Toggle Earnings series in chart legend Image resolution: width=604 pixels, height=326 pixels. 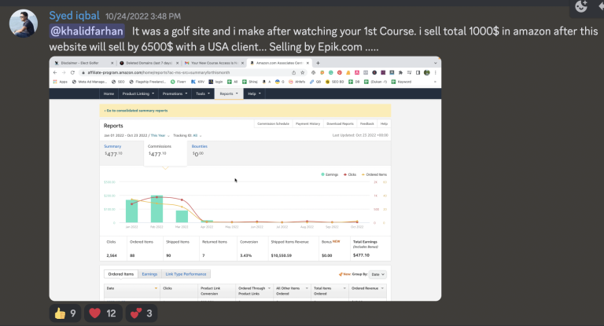[332, 174]
